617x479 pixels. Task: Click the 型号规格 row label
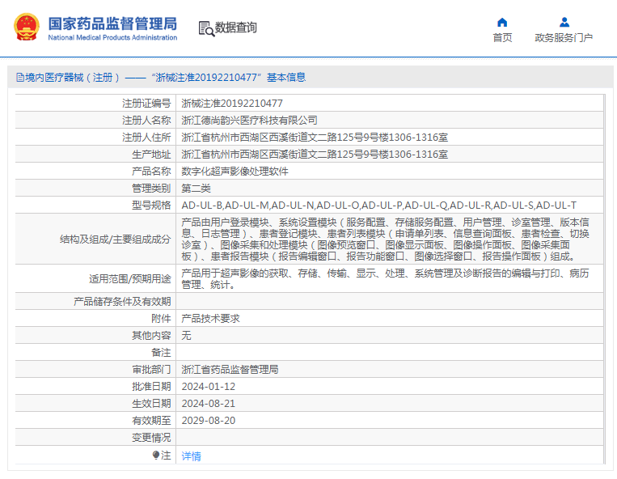point(151,206)
